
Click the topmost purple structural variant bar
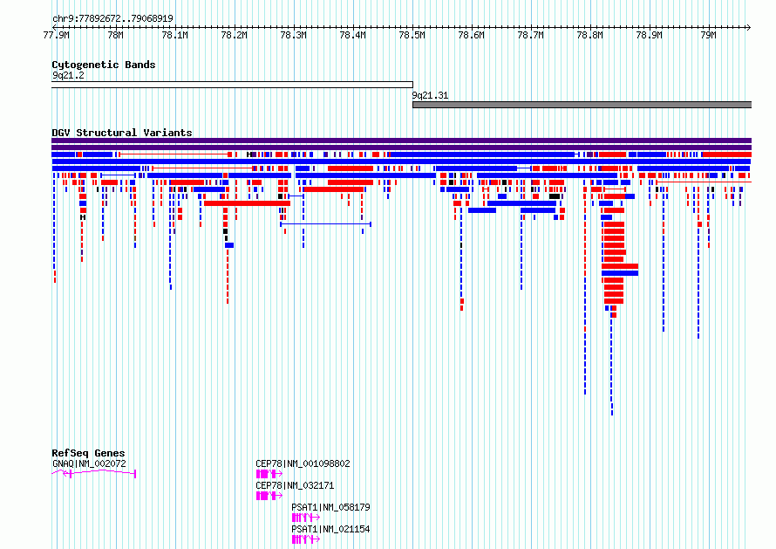click(x=401, y=141)
